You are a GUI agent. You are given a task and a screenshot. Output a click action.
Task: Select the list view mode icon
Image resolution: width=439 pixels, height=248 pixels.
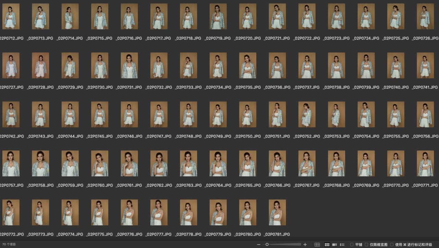[342, 245]
